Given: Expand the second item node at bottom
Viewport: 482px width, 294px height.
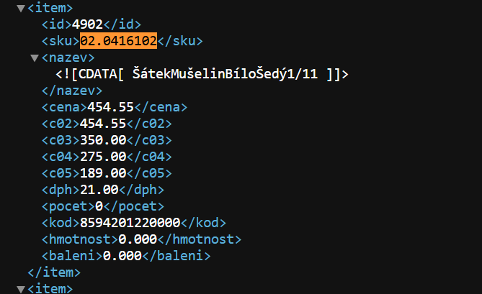Looking at the screenshot, I should (21, 289).
